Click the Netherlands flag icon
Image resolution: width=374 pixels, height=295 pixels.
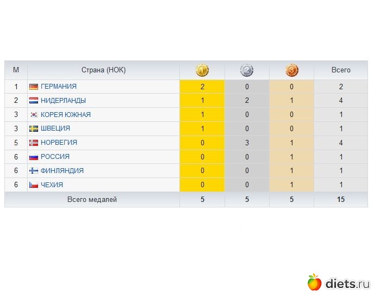tap(34, 101)
